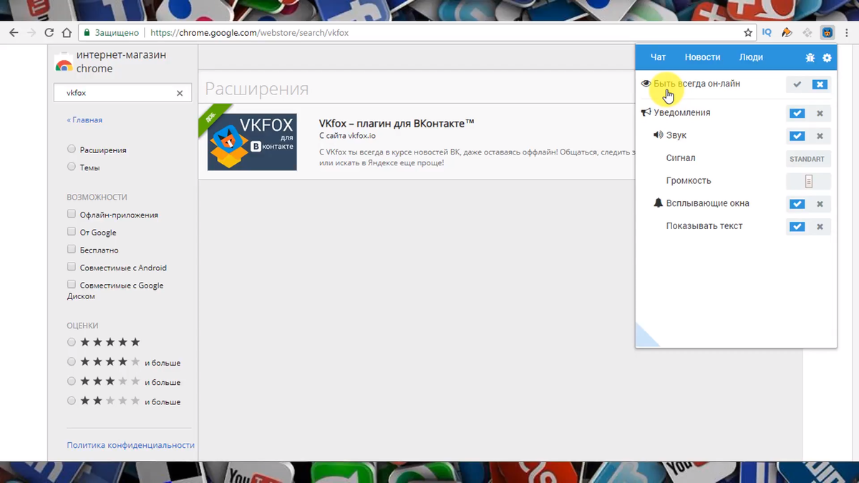Click the browser address bar URL
Viewport: 859px width, 483px height.
[250, 33]
